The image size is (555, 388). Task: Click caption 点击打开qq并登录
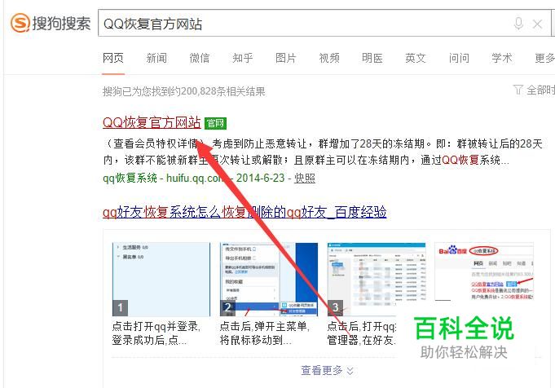[x=156, y=333]
